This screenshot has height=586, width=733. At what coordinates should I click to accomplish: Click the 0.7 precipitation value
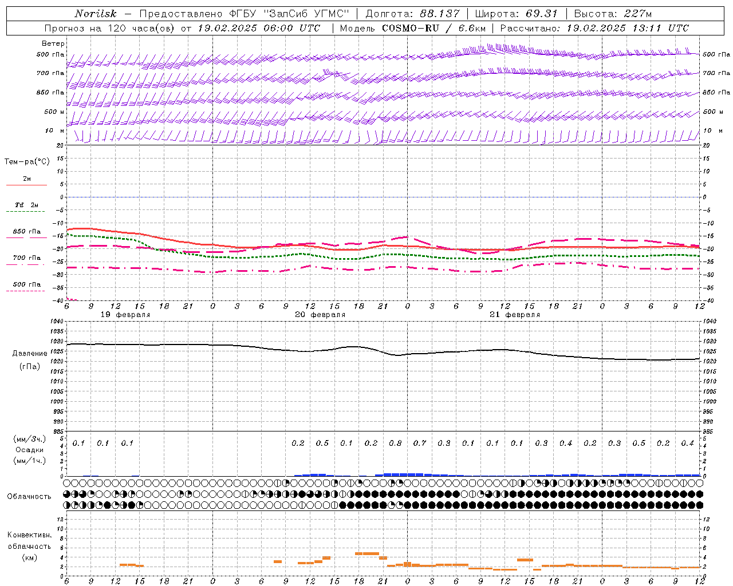click(420, 444)
